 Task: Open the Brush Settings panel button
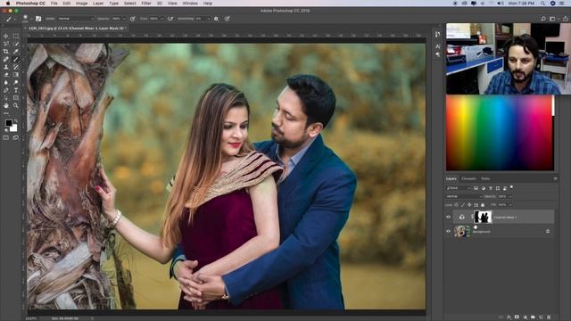(x=38, y=19)
